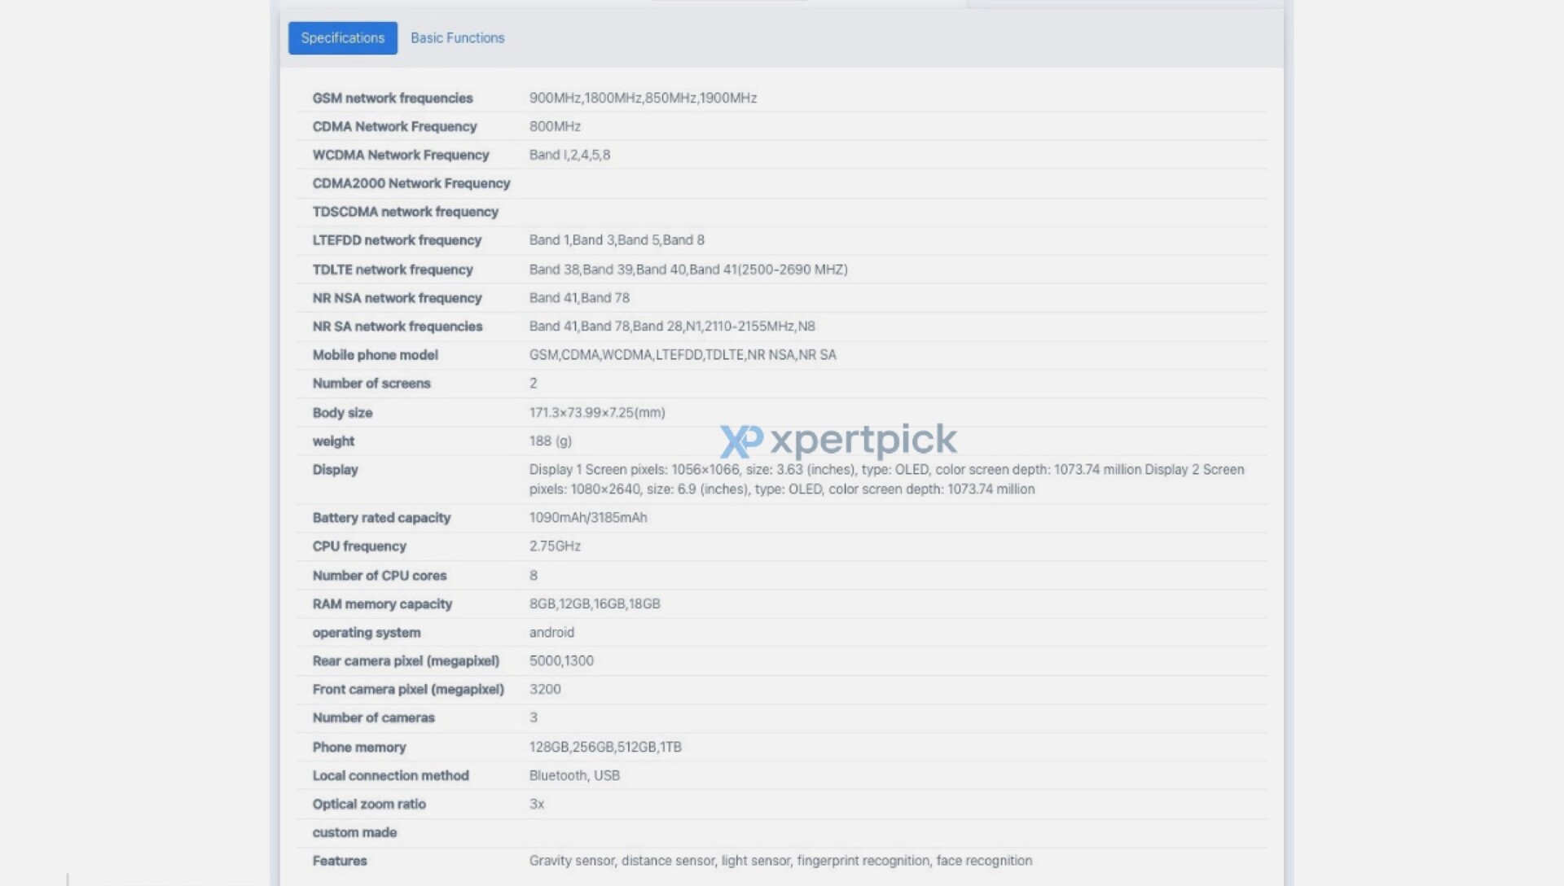The height and width of the screenshot is (886, 1564).
Task: Click the Features sensor list text
Action: (x=780, y=861)
